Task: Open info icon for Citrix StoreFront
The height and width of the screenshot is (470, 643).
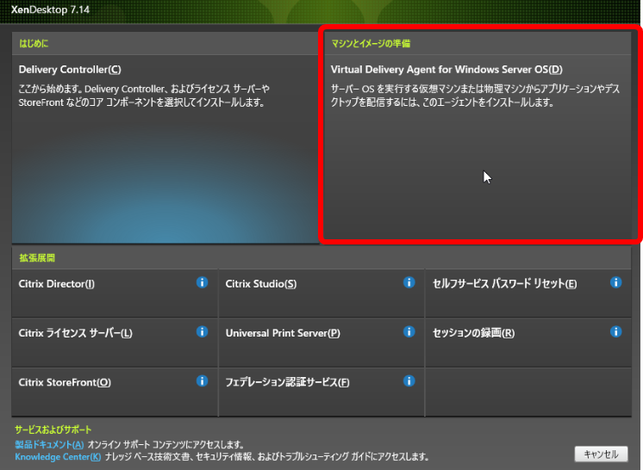Action: 202,381
